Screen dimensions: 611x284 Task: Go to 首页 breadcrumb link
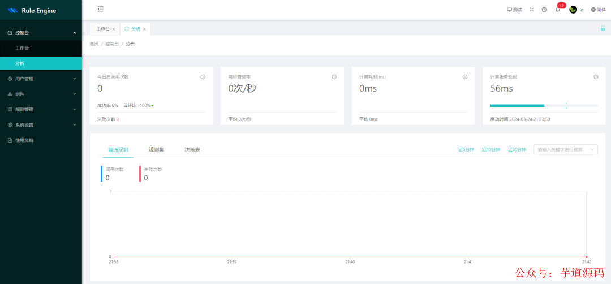pos(94,44)
